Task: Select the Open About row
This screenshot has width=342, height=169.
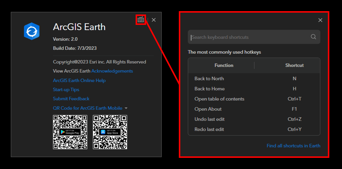Action: pos(254,109)
